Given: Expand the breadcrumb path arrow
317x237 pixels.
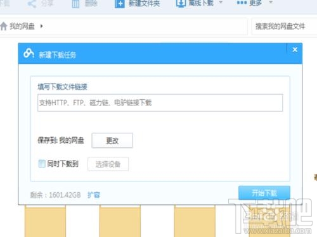Looking at the screenshot, I should tap(41, 26).
